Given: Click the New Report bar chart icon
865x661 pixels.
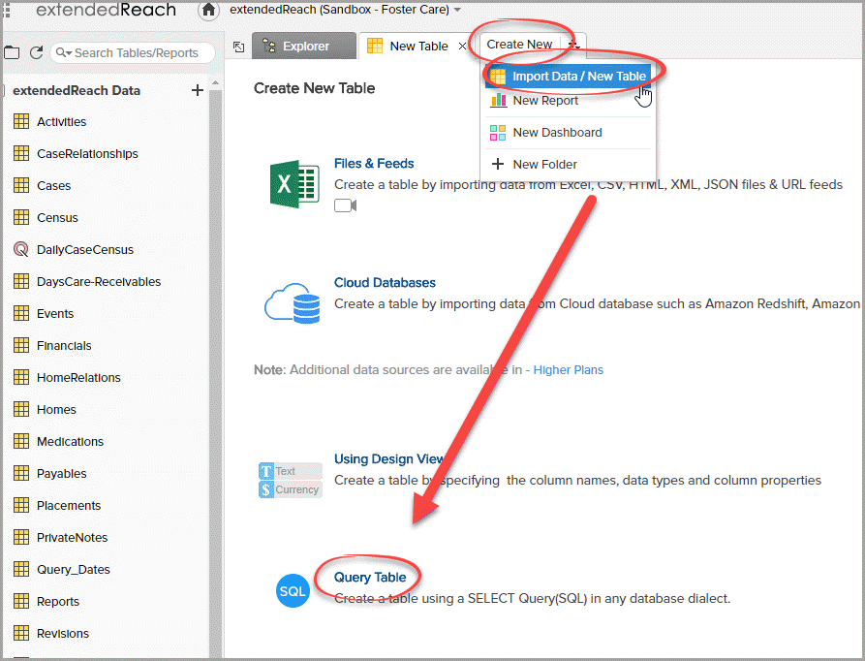Looking at the screenshot, I should (498, 100).
